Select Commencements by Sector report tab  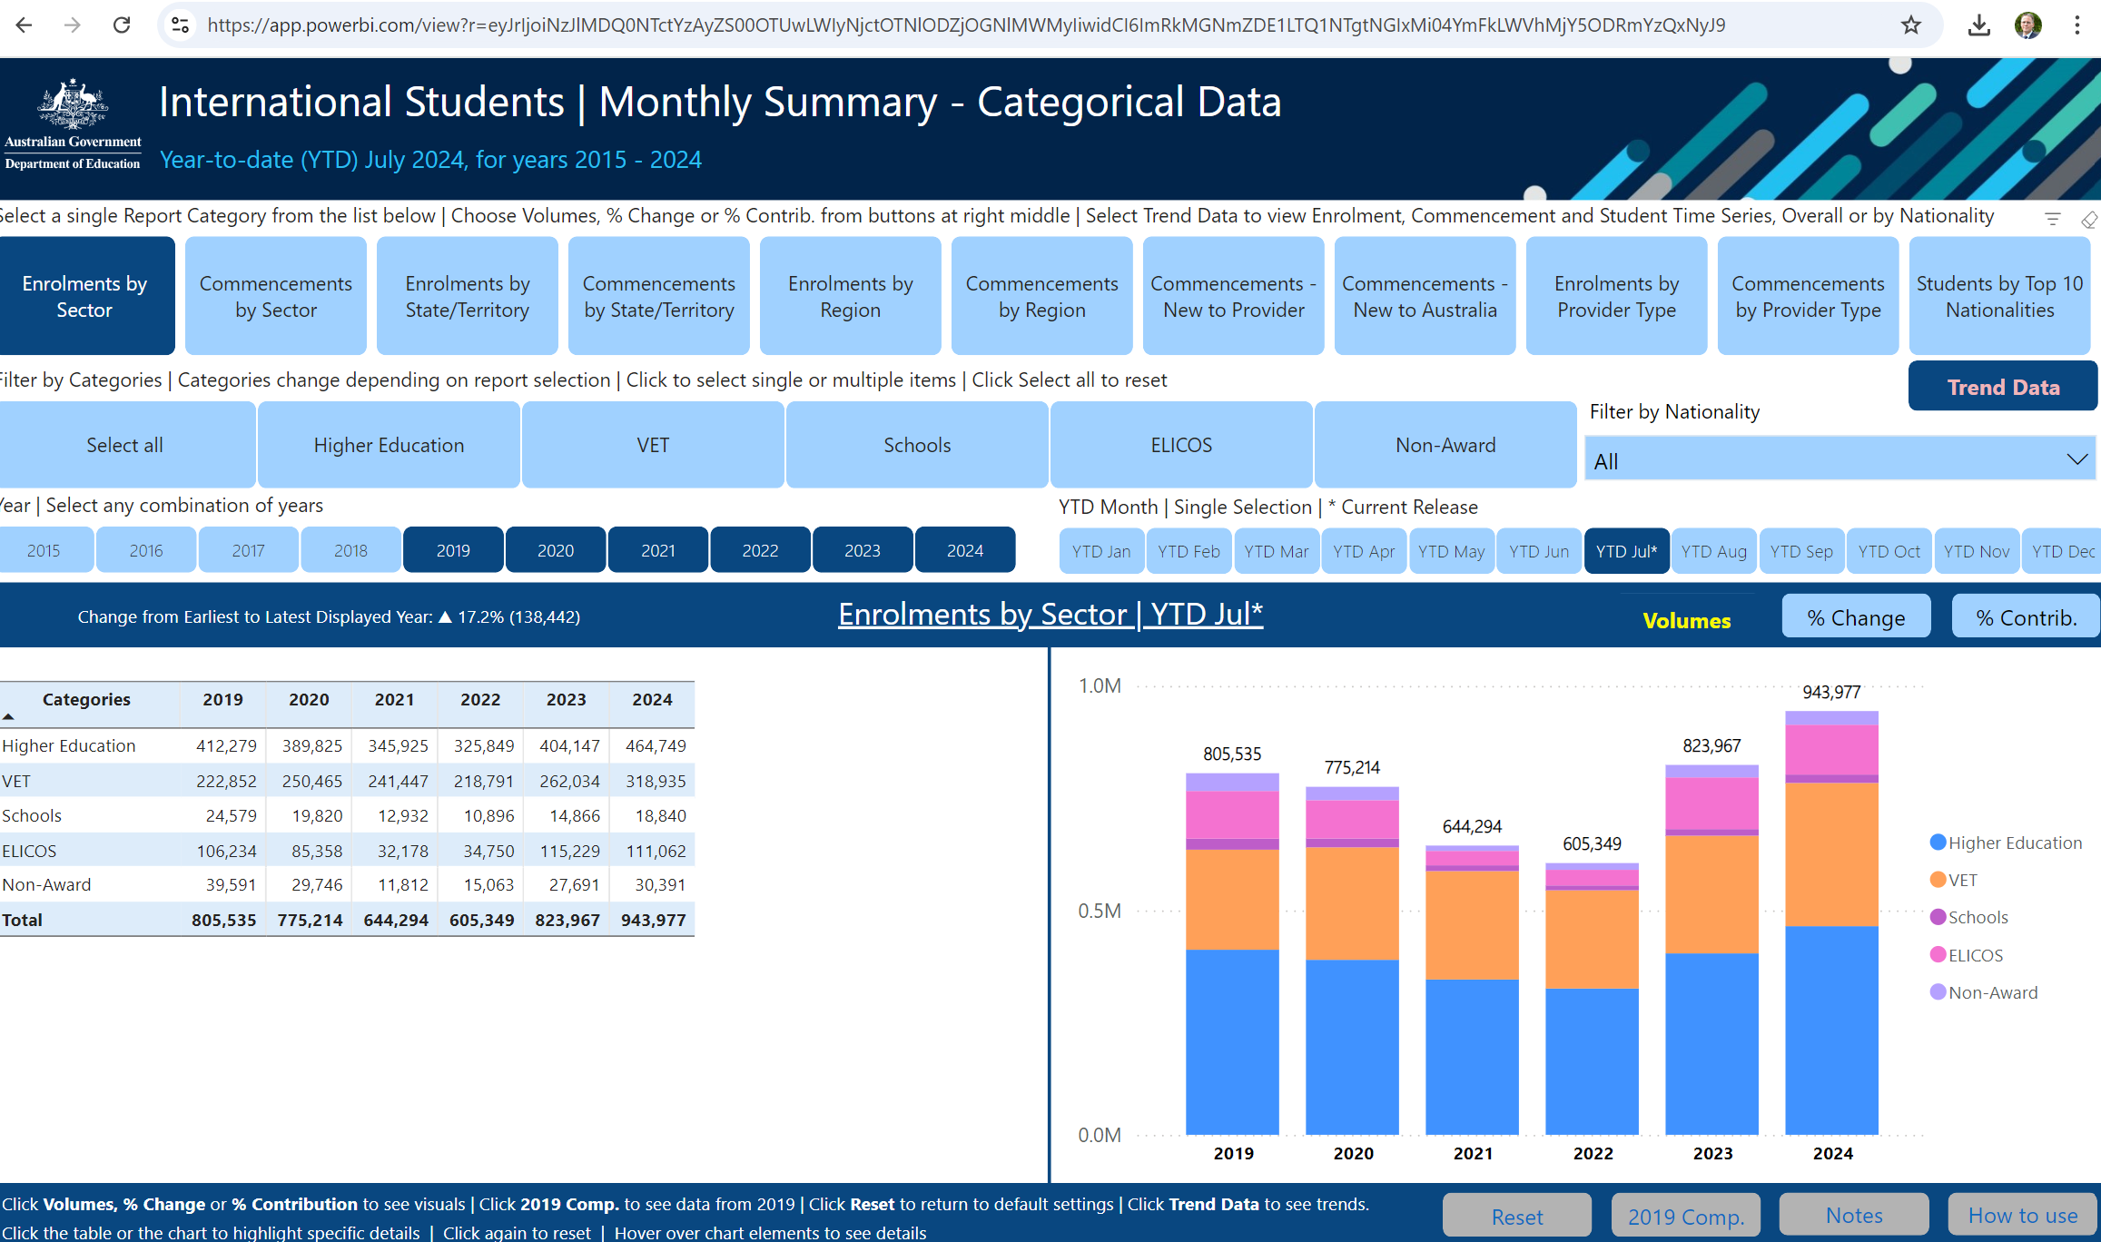coord(276,296)
